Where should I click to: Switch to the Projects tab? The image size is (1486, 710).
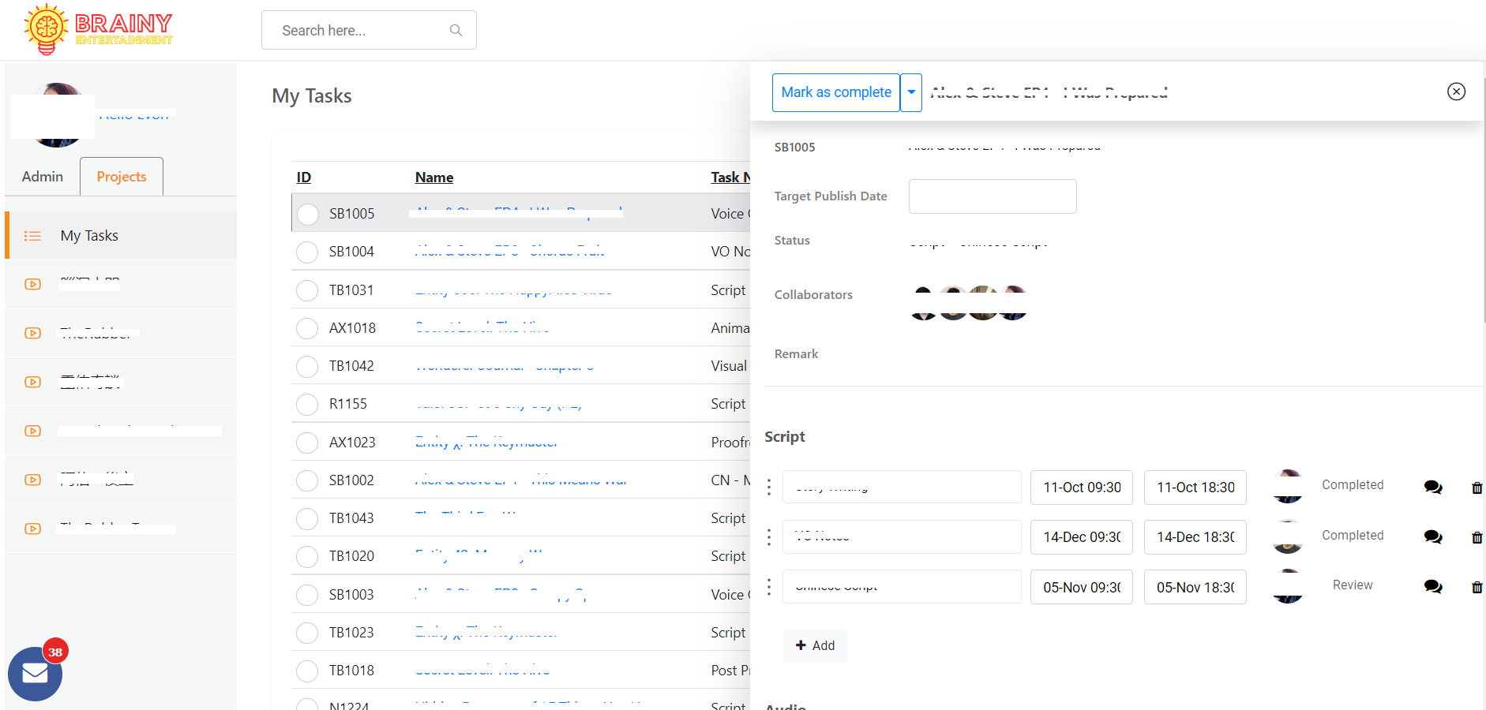[122, 177]
